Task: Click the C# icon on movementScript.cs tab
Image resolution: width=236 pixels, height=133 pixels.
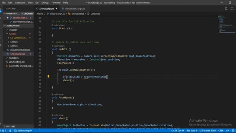Action: pyautogui.click(x=63, y=8)
